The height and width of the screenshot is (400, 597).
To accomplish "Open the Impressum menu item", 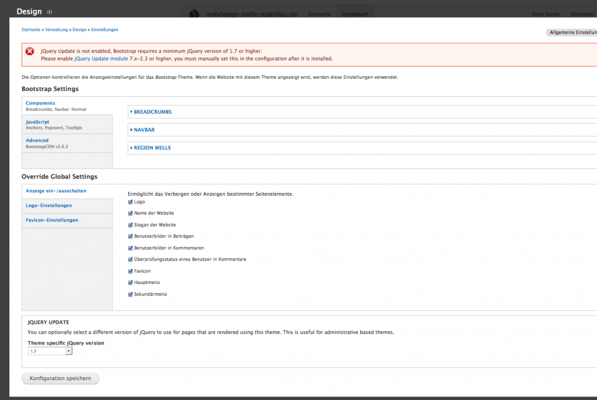I will coord(355,14).
